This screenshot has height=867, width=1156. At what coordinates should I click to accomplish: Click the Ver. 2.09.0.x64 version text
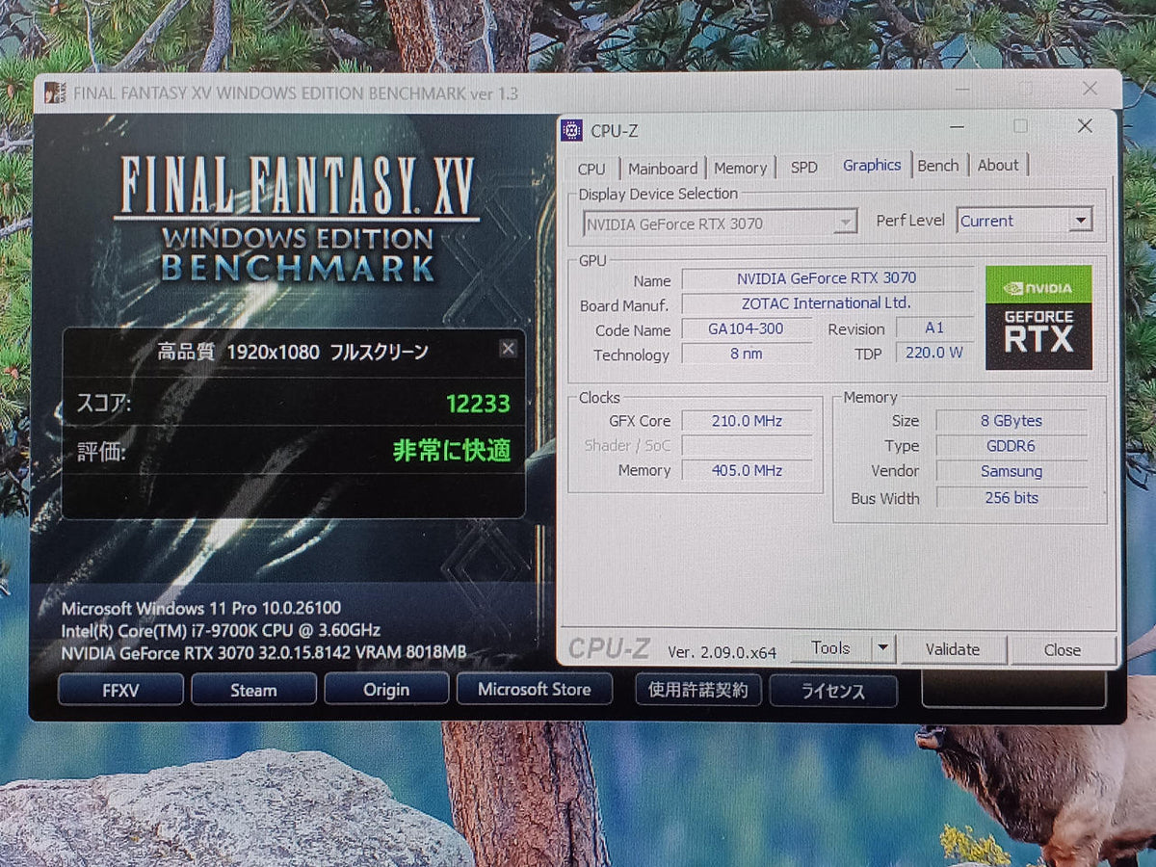722,652
